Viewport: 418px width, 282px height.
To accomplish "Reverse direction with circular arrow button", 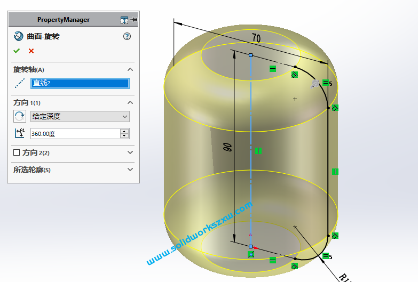I will coord(20,116).
